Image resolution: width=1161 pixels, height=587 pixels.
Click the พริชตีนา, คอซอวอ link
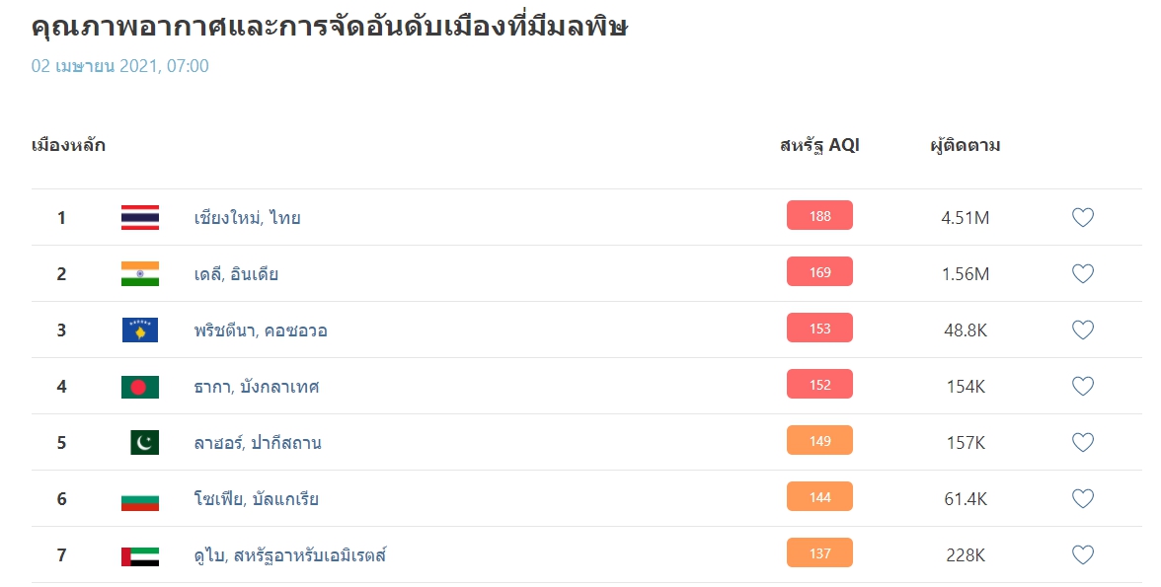pyautogui.click(x=259, y=330)
